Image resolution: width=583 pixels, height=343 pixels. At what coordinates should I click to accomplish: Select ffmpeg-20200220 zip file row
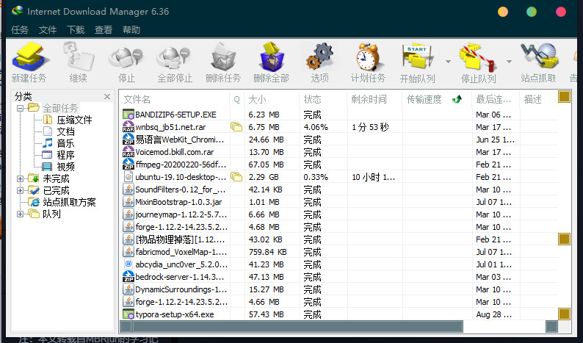click(x=340, y=165)
